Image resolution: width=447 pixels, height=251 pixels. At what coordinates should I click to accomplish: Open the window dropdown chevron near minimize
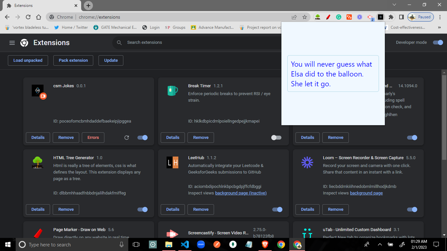point(394,5)
